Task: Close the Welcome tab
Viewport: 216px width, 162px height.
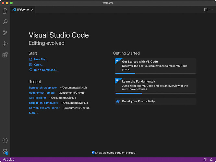Action: point(32,10)
